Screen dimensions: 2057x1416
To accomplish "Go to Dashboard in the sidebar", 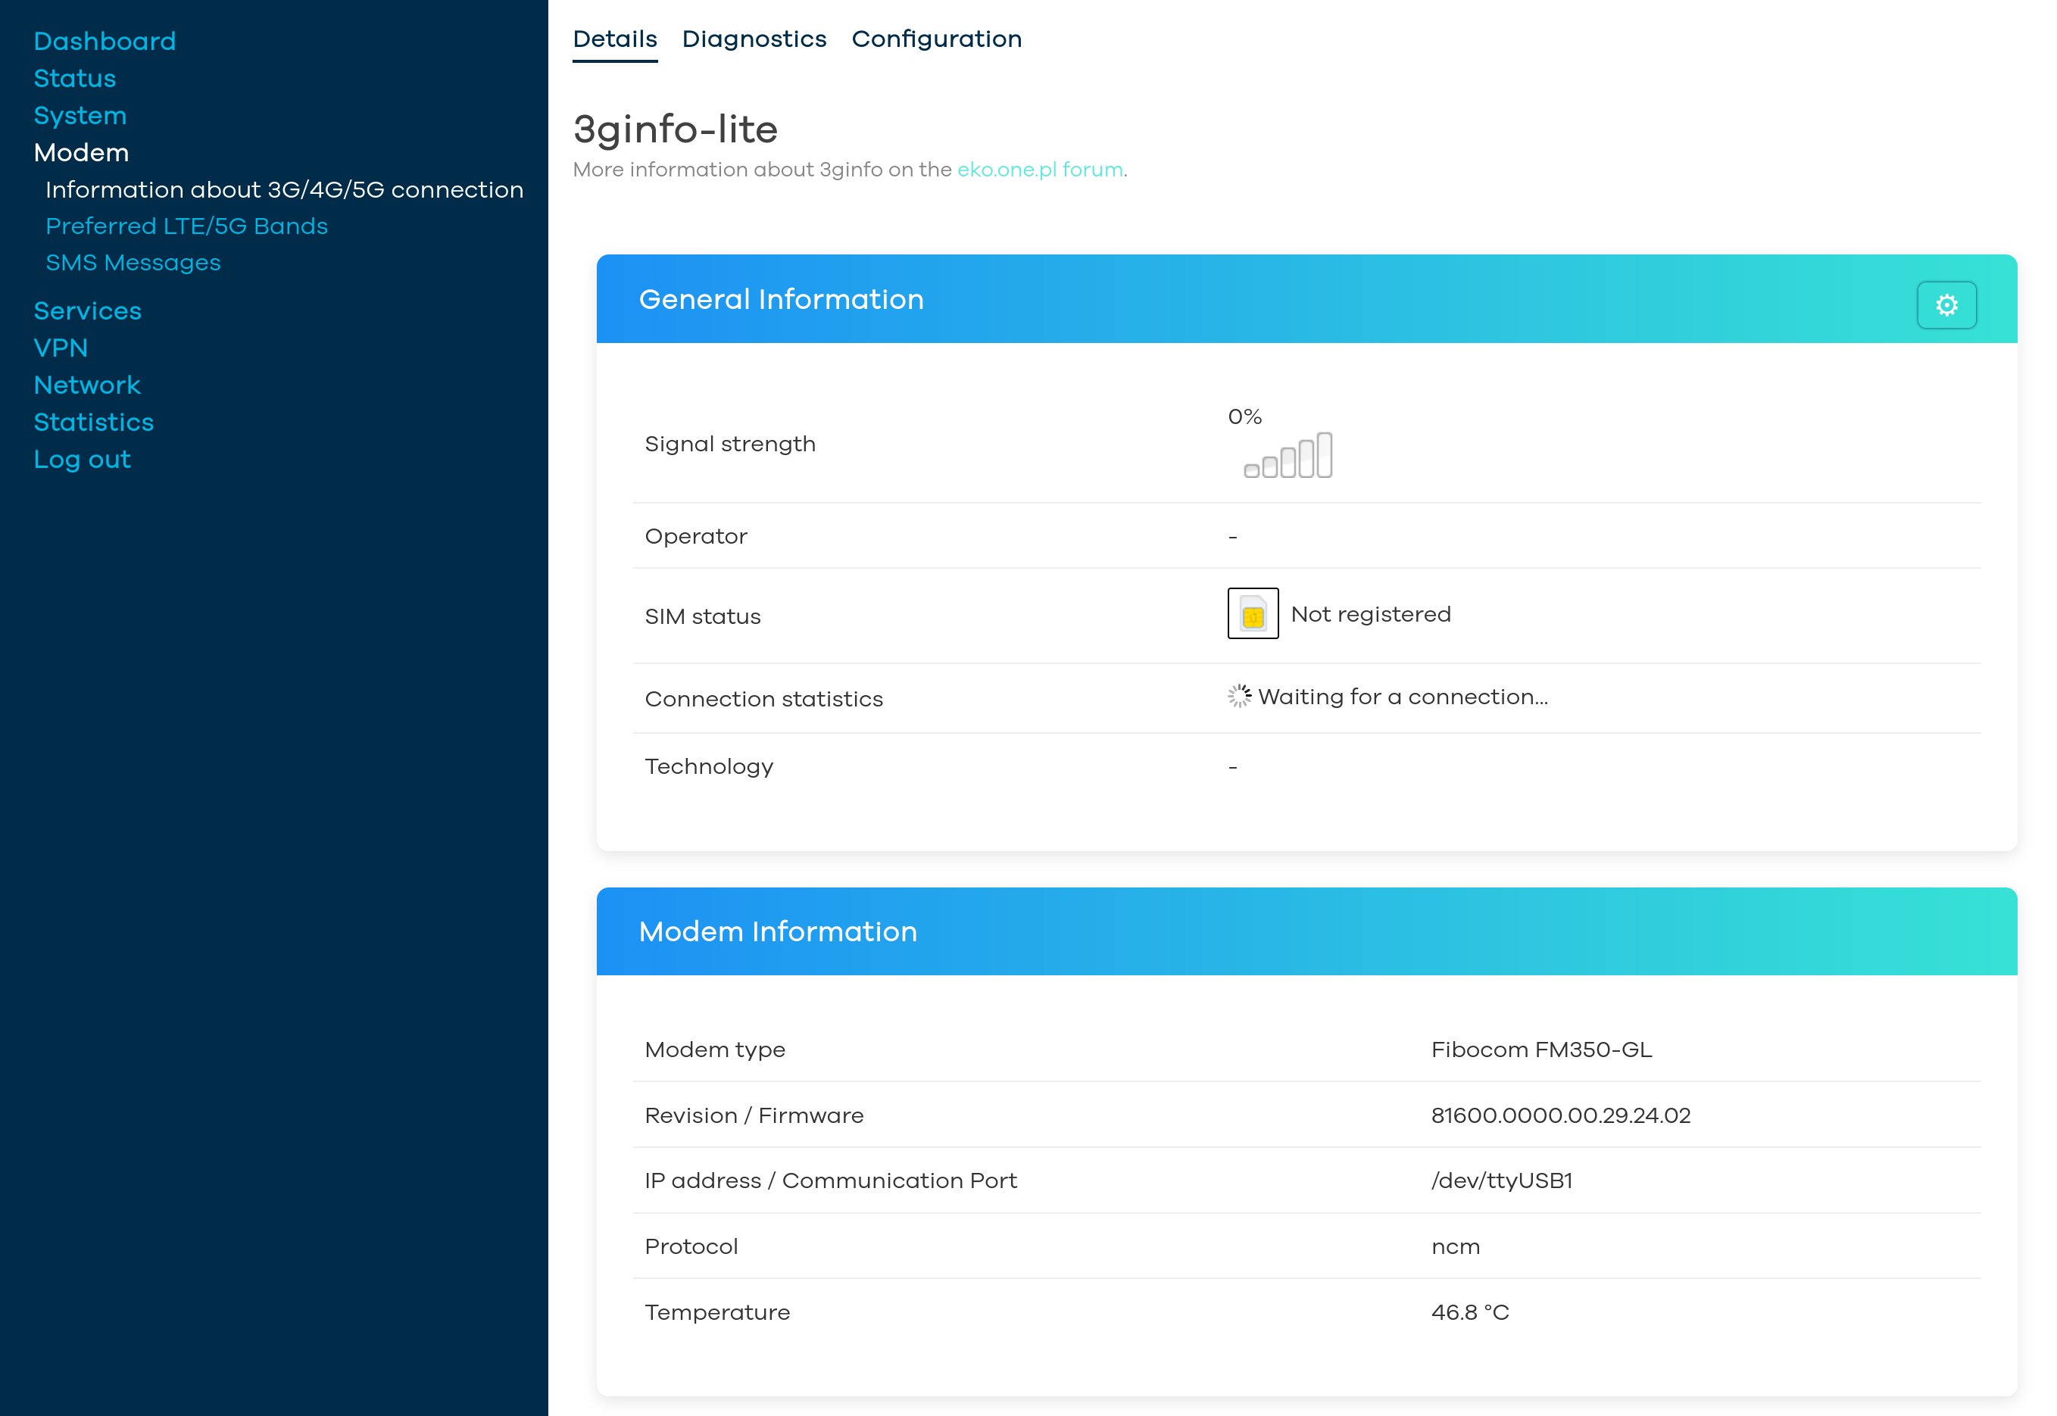I will click(105, 41).
